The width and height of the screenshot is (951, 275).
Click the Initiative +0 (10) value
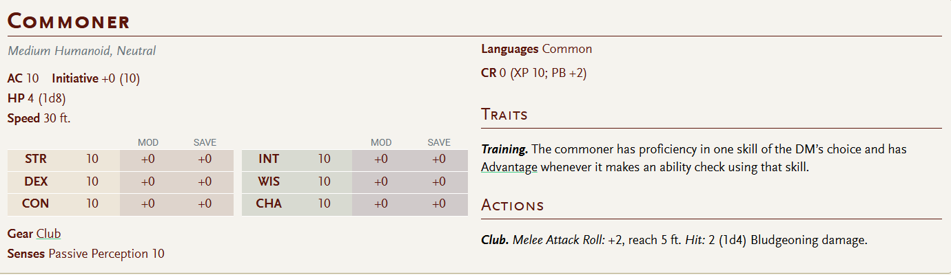click(121, 78)
